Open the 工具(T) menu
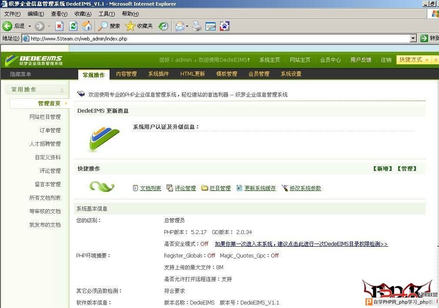The image size is (439, 308). pos(106,14)
